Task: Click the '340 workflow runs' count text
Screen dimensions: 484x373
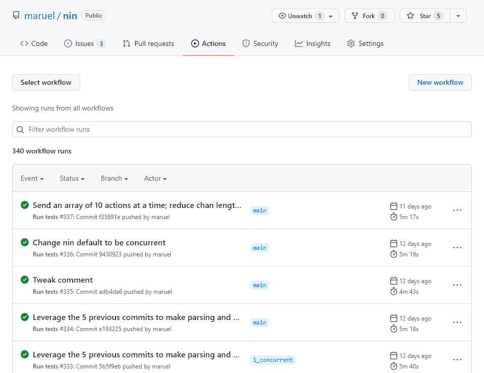Action: (x=42, y=151)
